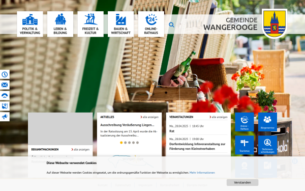The width and height of the screenshot is (305, 191).
Task: Click the telephone sidebar icon
Action: (x=5, y=96)
